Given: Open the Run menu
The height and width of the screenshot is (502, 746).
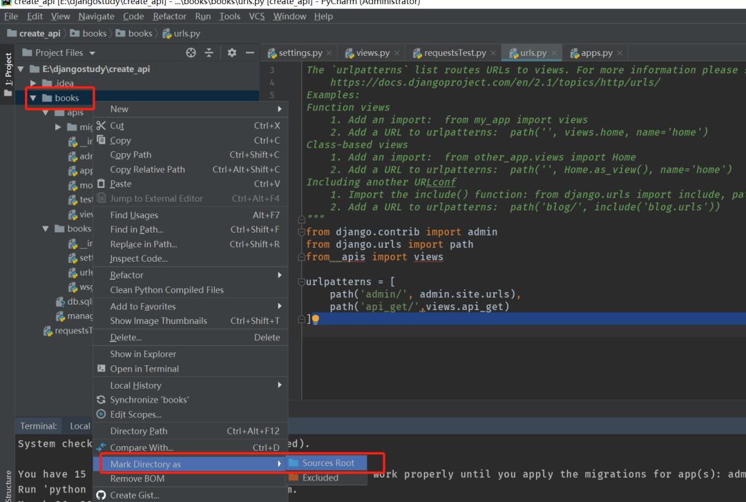Looking at the screenshot, I should [x=202, y=16].
